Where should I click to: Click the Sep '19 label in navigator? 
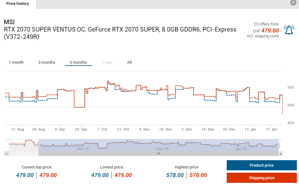(82, 149)
